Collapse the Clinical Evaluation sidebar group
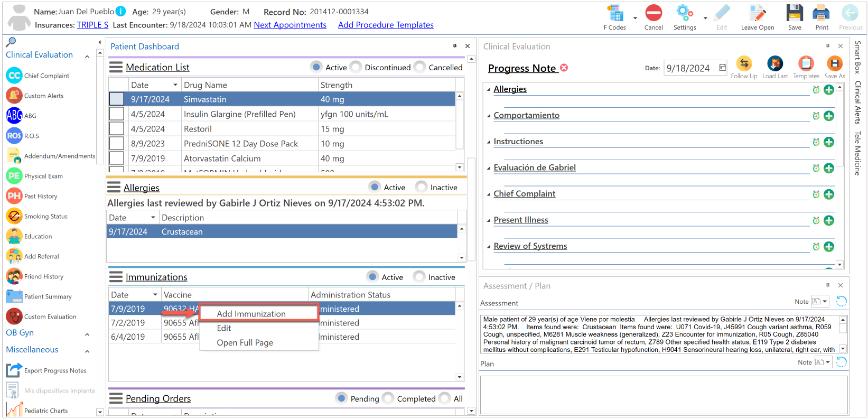 (87, 55)
